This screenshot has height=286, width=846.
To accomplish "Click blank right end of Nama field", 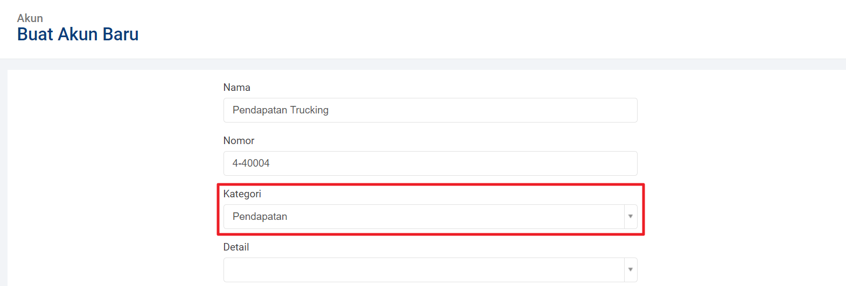I will 592,110.
